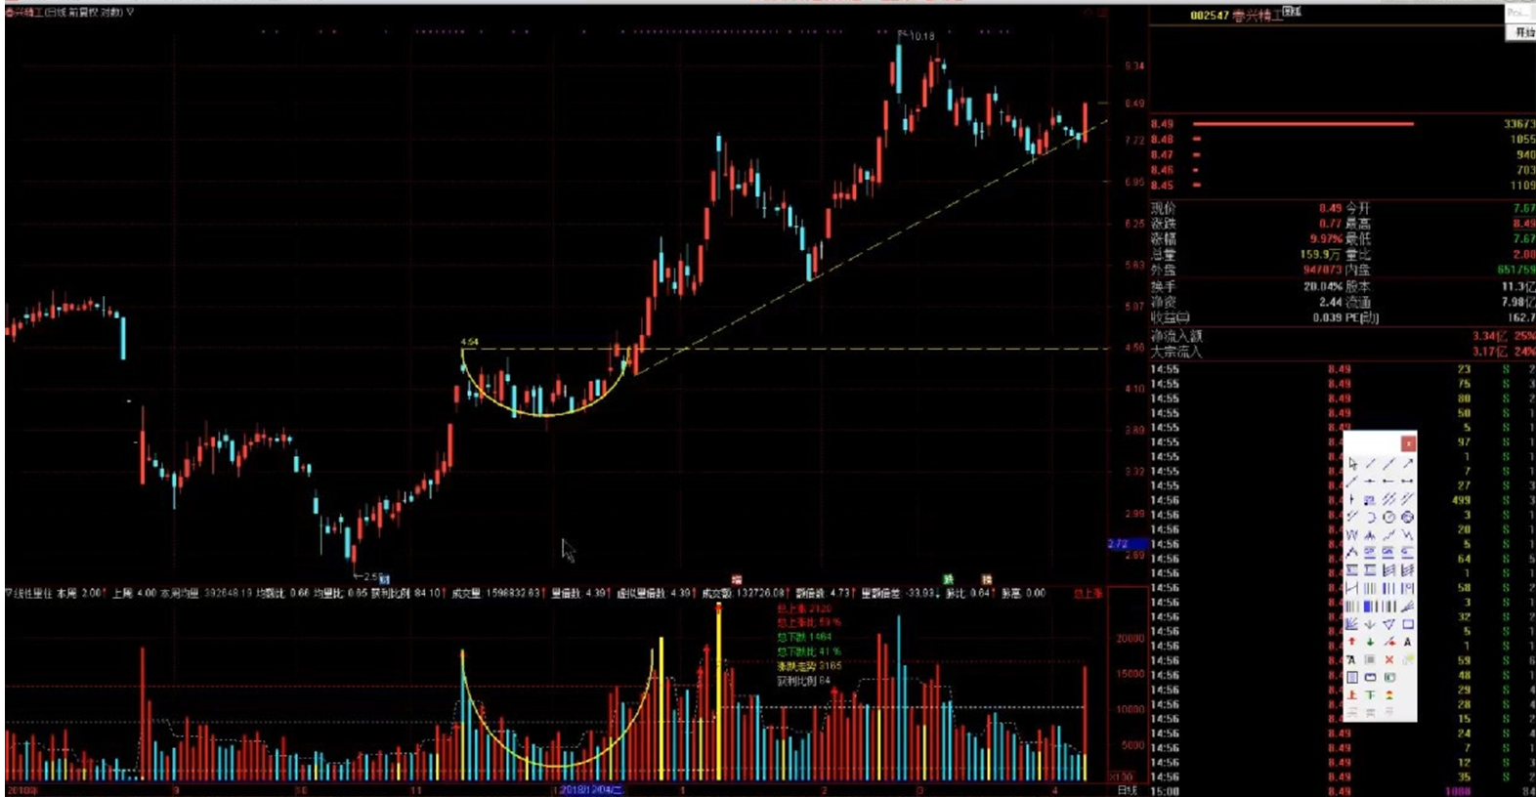Click the 10.18 peak price label
Image resolution: width=1536 pixels, height=797 pixels.
point(921,36)
